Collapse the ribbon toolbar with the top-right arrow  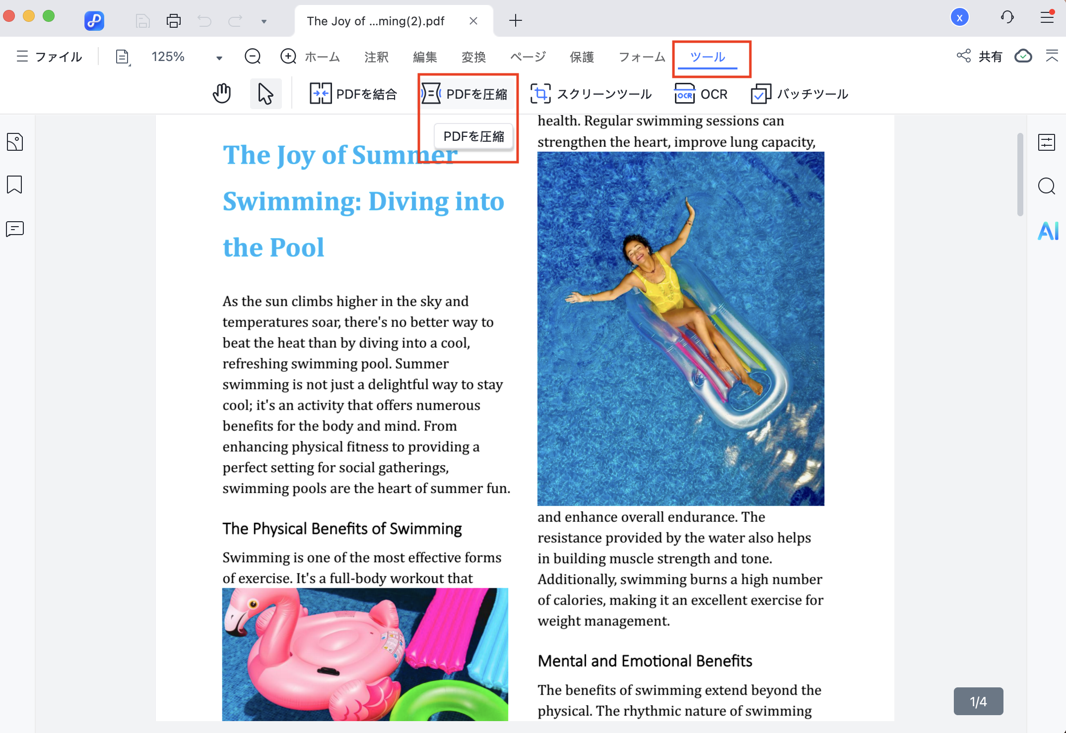(1052, 56)
